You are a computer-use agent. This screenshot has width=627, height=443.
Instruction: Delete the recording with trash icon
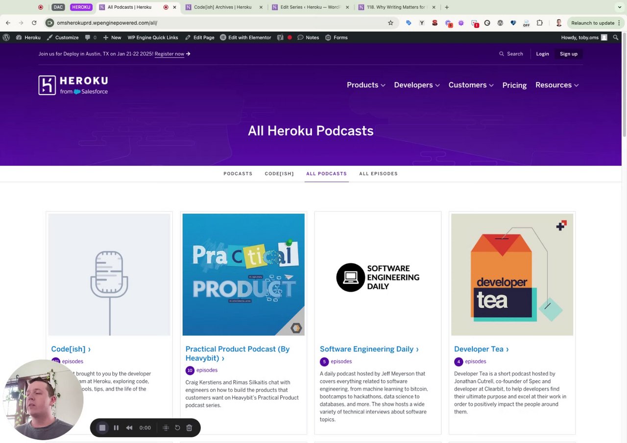coord(189,428)
